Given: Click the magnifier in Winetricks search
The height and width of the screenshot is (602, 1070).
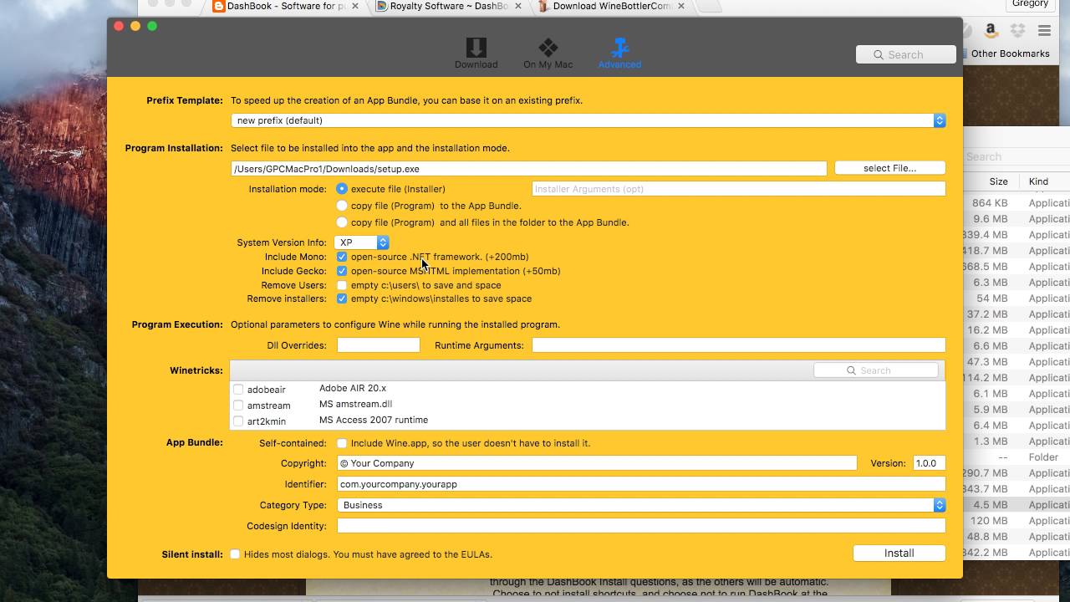Looking at the screenshot, I should point(851,370).
